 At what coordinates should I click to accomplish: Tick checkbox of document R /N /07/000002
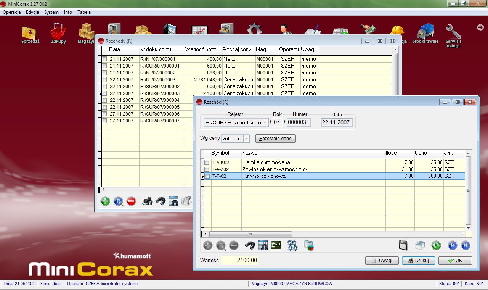pos(104,73)
